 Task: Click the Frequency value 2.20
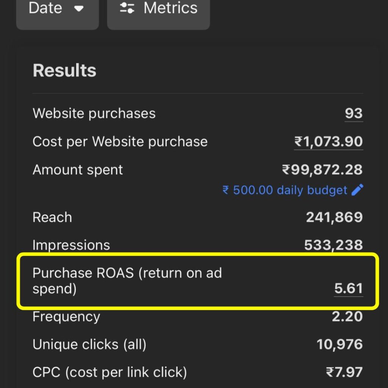click(347, 316)
